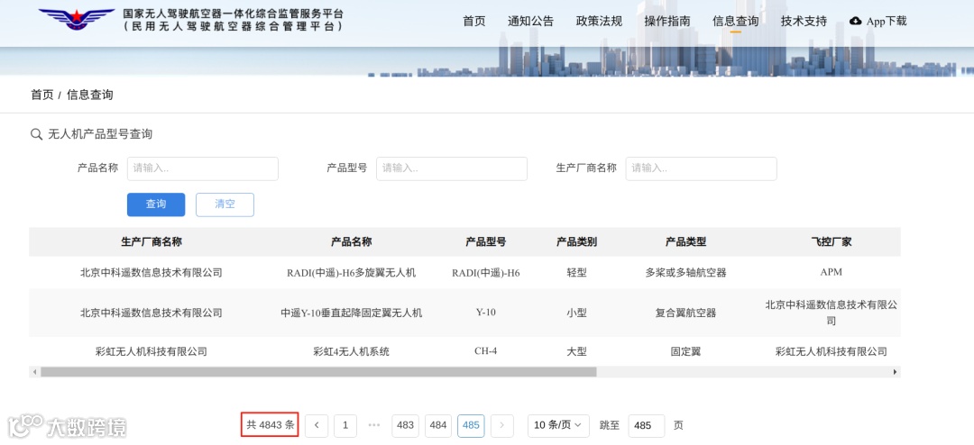Click the 信息查询 breadcrumb item
This screenshot has width=974, height=445.
[90, 95]
